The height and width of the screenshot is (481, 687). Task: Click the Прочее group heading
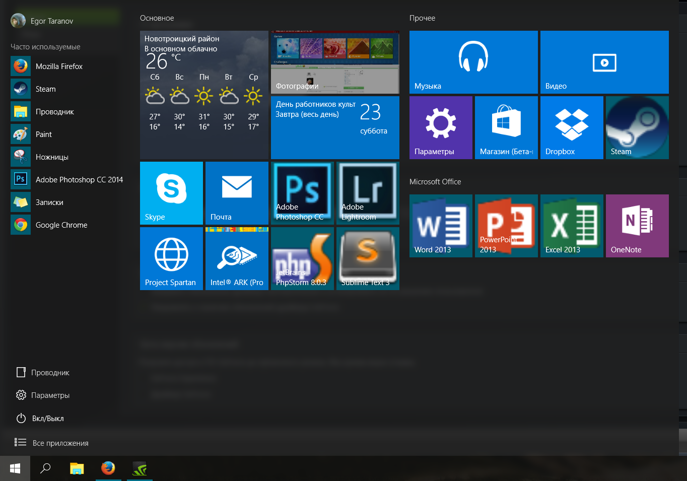[422, 18]
